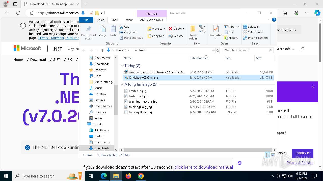This screenshot has width=323, height=181.
Task: Switch to Details view layout icon
Action: (267, 155)
